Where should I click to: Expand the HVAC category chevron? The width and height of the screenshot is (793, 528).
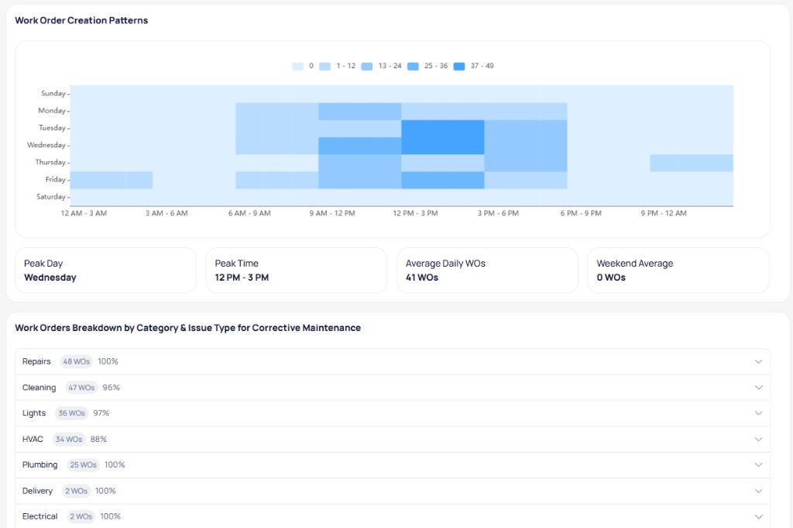pyautogui.click(x=758, y=439)
